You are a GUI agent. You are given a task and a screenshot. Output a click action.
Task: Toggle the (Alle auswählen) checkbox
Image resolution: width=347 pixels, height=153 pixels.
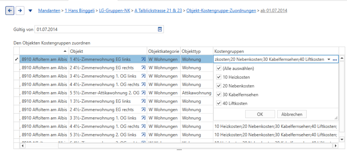219,69
